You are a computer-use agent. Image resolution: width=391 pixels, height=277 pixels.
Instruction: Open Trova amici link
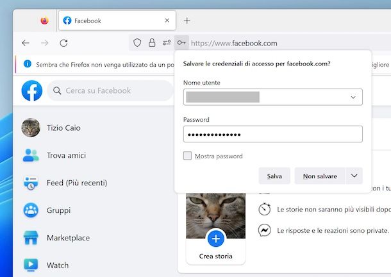click(x=66, y=155)
